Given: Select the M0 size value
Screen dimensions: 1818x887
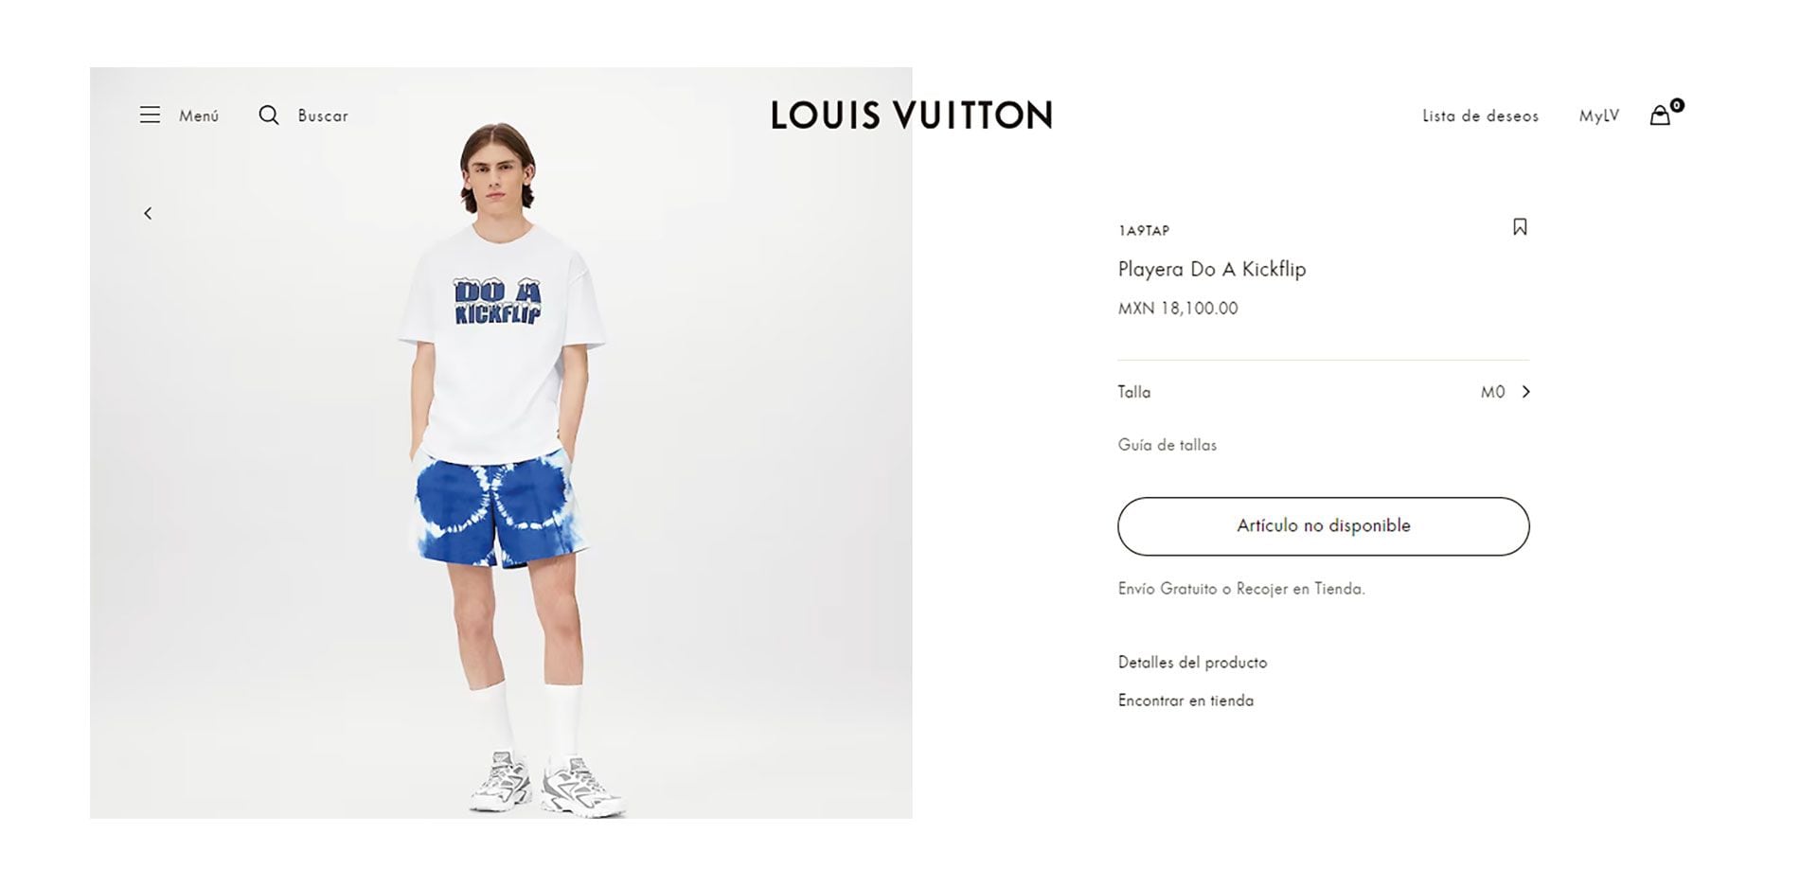Looking at the screenshot, I should click(1492, 392).
